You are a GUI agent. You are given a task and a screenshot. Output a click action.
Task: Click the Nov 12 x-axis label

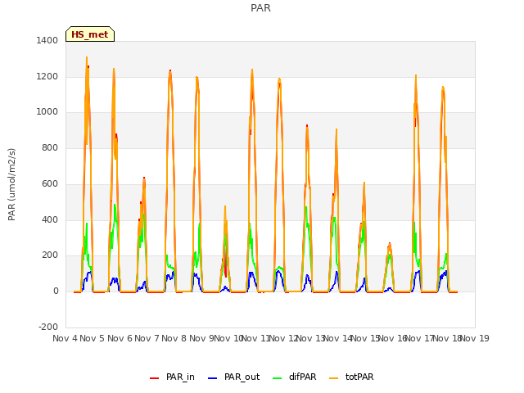click(283, 338)
